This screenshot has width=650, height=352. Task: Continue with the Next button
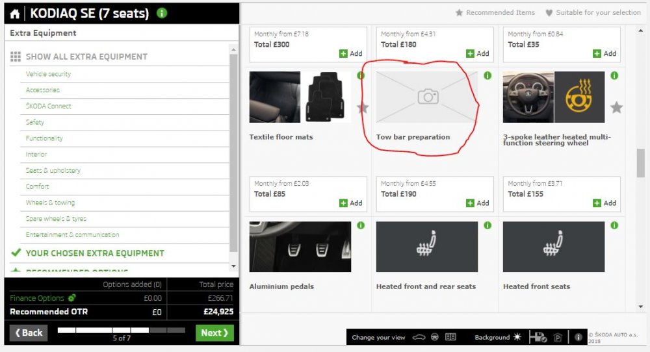pos(214,333)
